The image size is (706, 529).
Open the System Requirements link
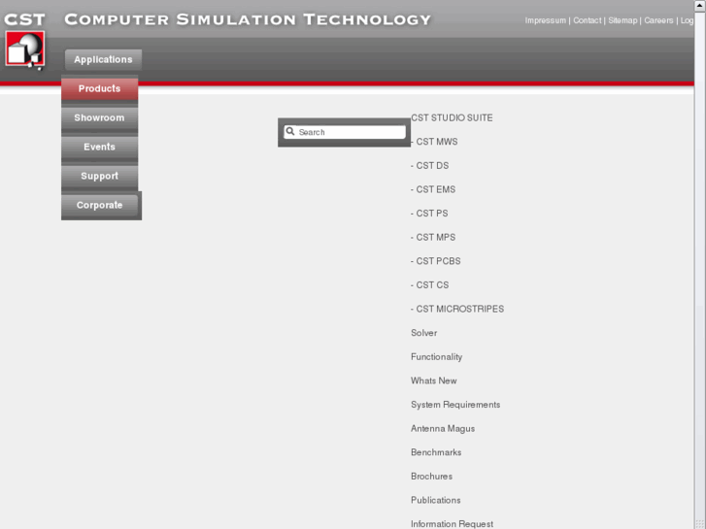(455, 405)
